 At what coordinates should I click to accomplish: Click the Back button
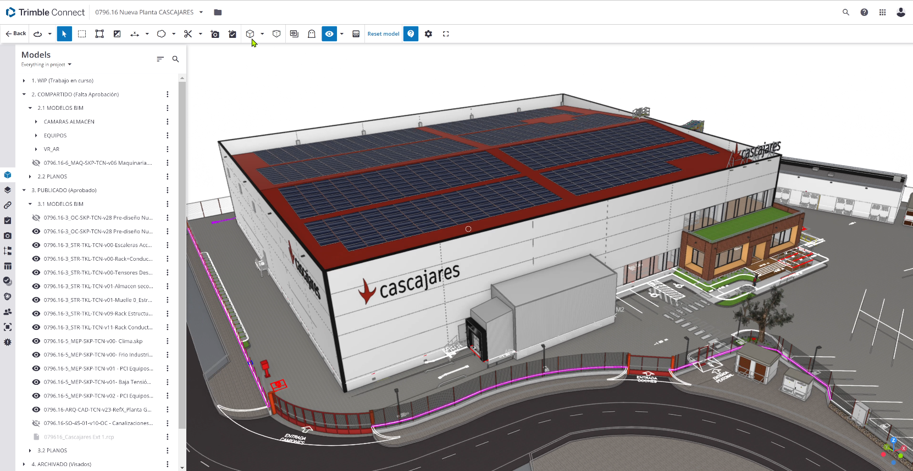click(x=16, y=33)
